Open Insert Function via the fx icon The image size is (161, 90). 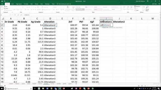click(21, 15)
